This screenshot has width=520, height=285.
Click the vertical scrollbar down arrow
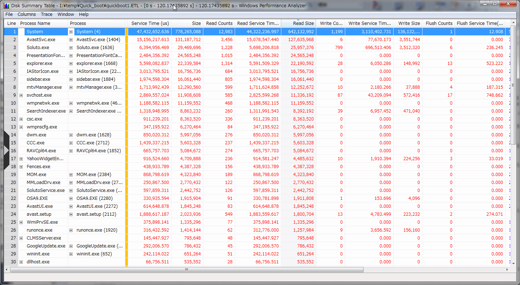(x=513, y=263)
